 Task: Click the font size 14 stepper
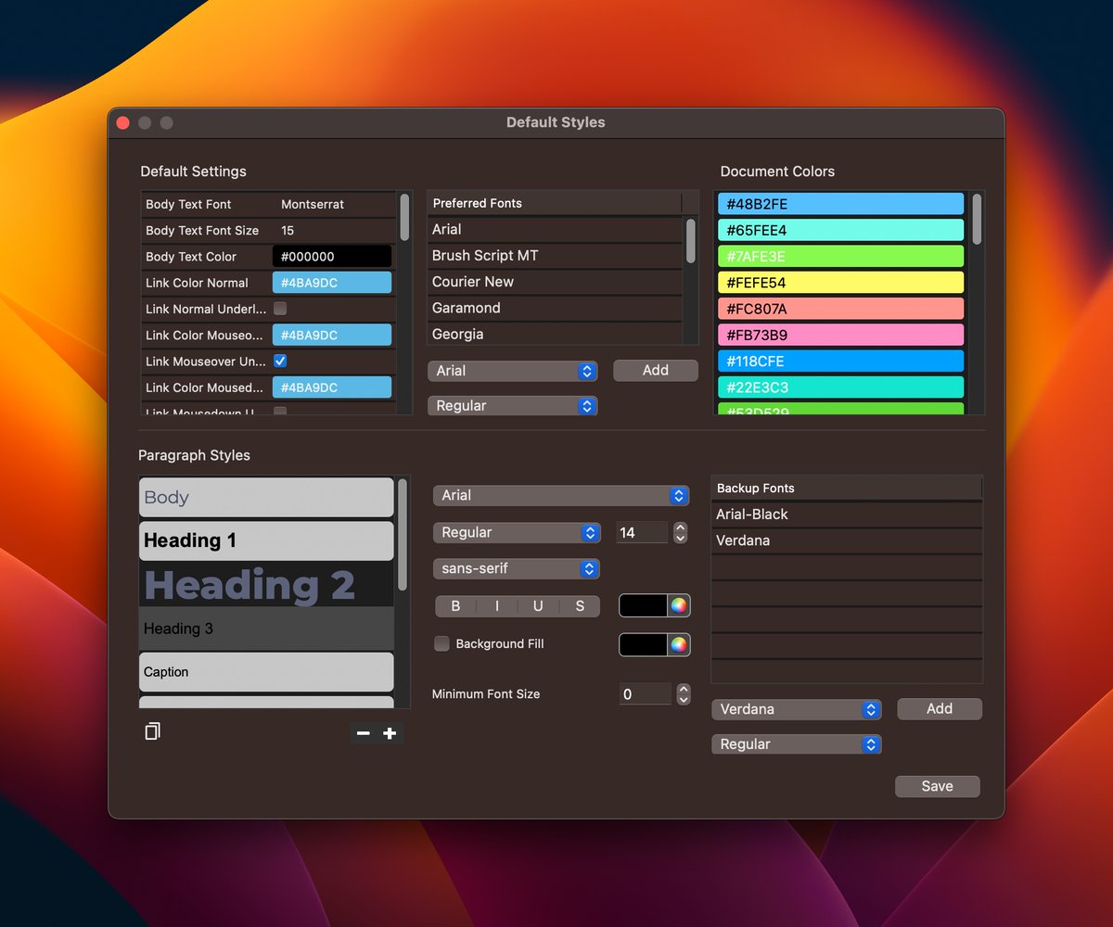pos(681,533)
